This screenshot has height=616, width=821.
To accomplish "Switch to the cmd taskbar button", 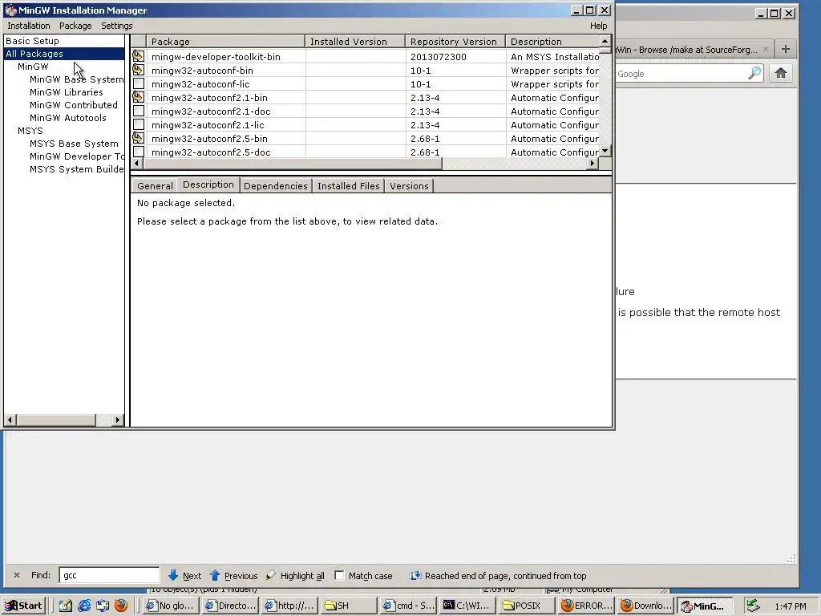I will tap(408, 606).
